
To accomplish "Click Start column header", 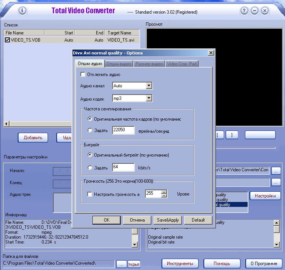I will [60, 33].
